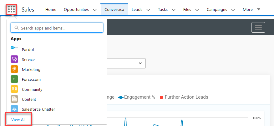Expand the Tasks tab dropdown arrow
This screenshot has height=126, width=274.
(x=174, y=10)
